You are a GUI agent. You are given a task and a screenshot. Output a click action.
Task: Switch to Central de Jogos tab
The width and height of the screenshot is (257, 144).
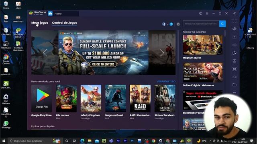65,23
